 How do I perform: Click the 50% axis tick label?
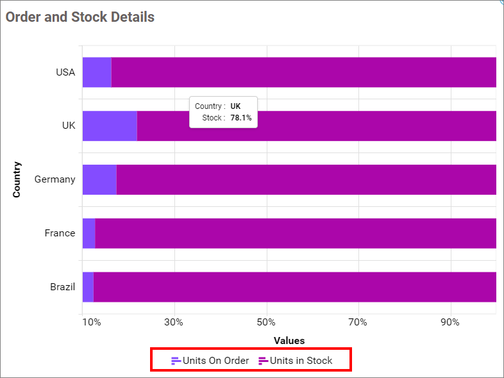[x=266, y=322]
